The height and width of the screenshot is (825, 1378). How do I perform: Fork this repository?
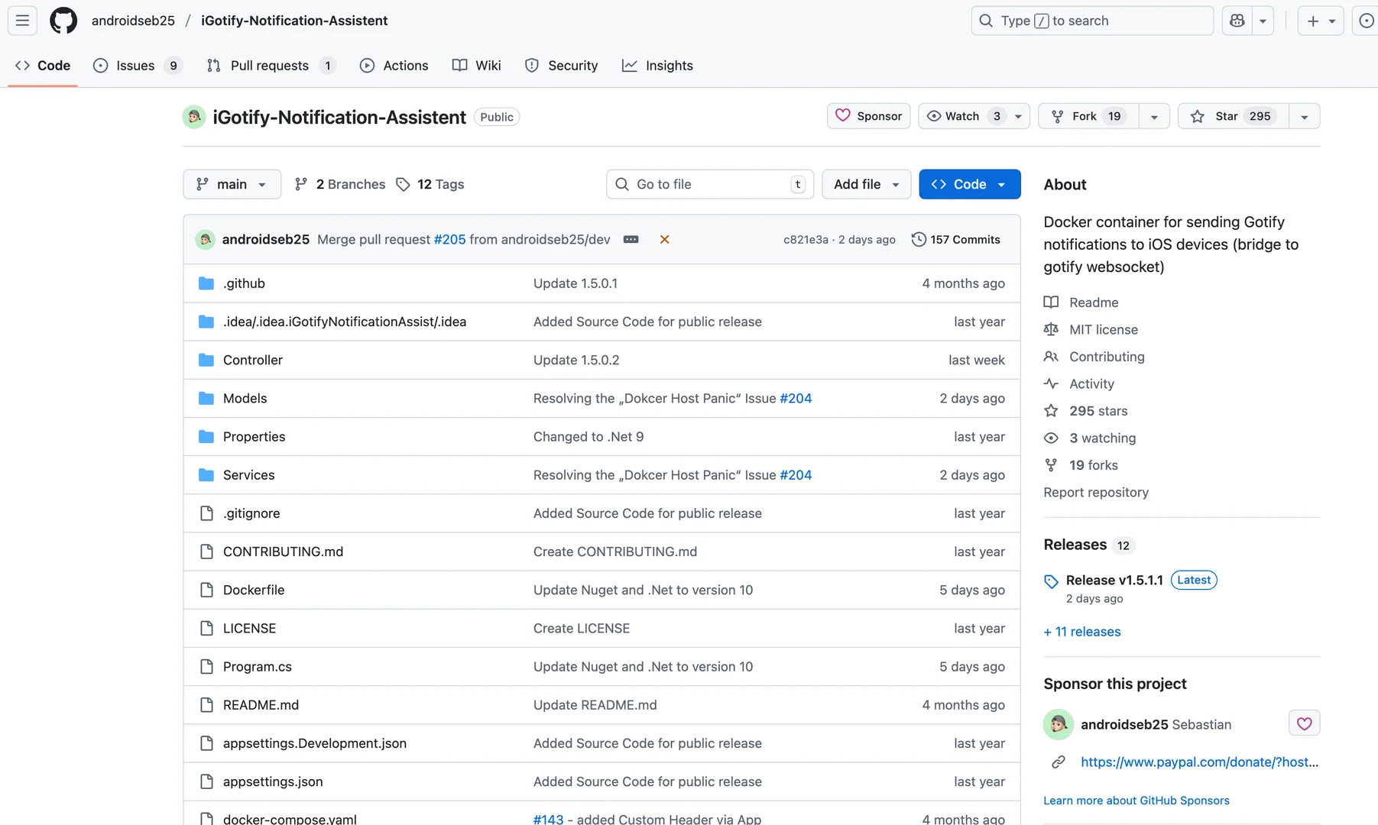click(1088, 116)
